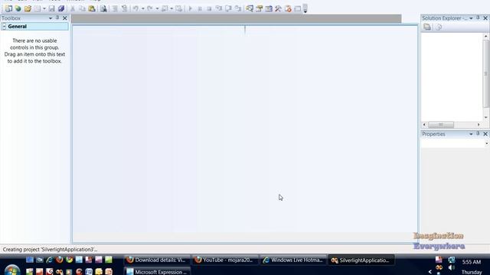
Task: Click the volume speaker tray icon
Action: tap(452, 268)
